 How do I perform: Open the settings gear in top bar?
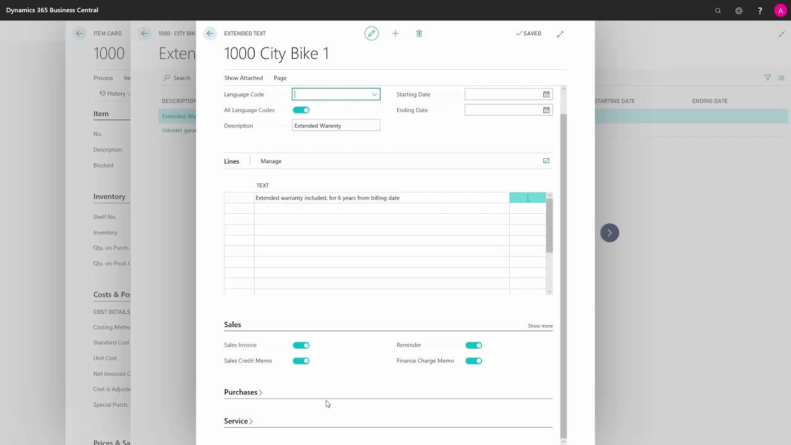point(738,11)
